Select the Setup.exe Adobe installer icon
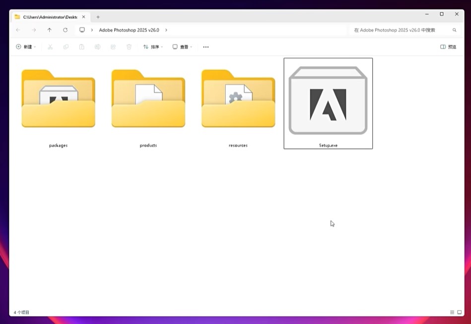 [x=328, y=101]
